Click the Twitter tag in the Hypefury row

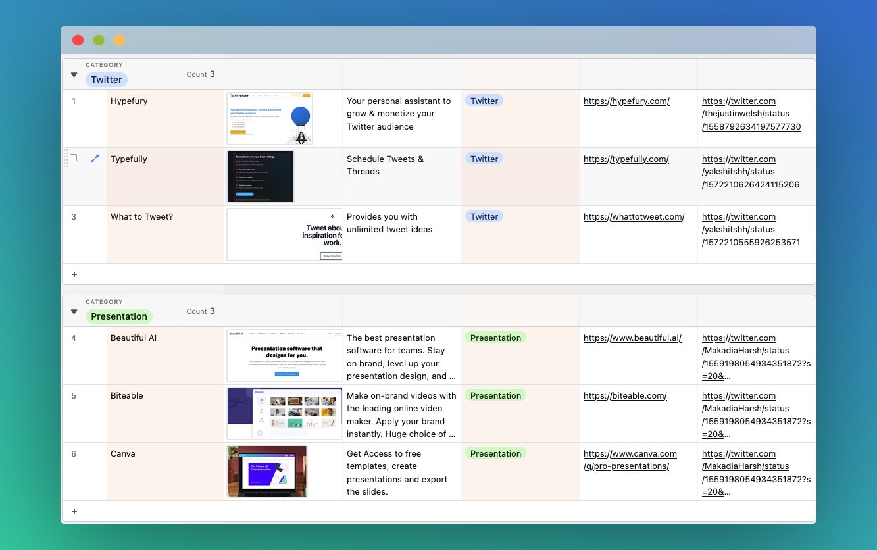click(484, 101)
